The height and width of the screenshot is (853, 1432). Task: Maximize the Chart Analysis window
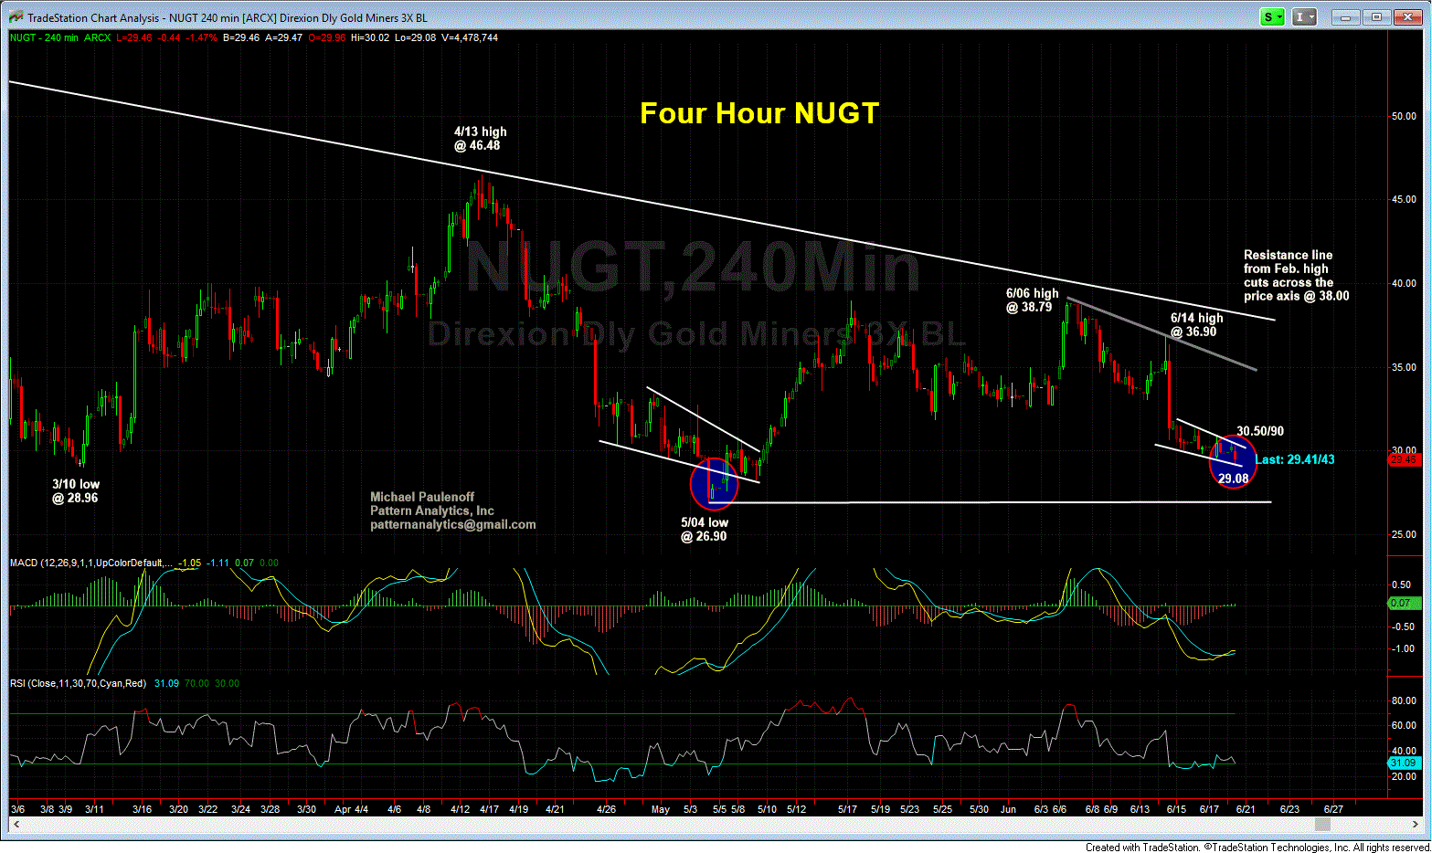coord(1378,17)
